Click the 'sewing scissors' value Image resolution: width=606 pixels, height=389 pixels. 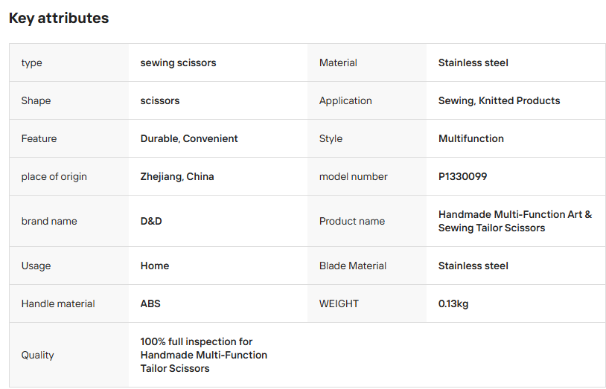point(178,62)
